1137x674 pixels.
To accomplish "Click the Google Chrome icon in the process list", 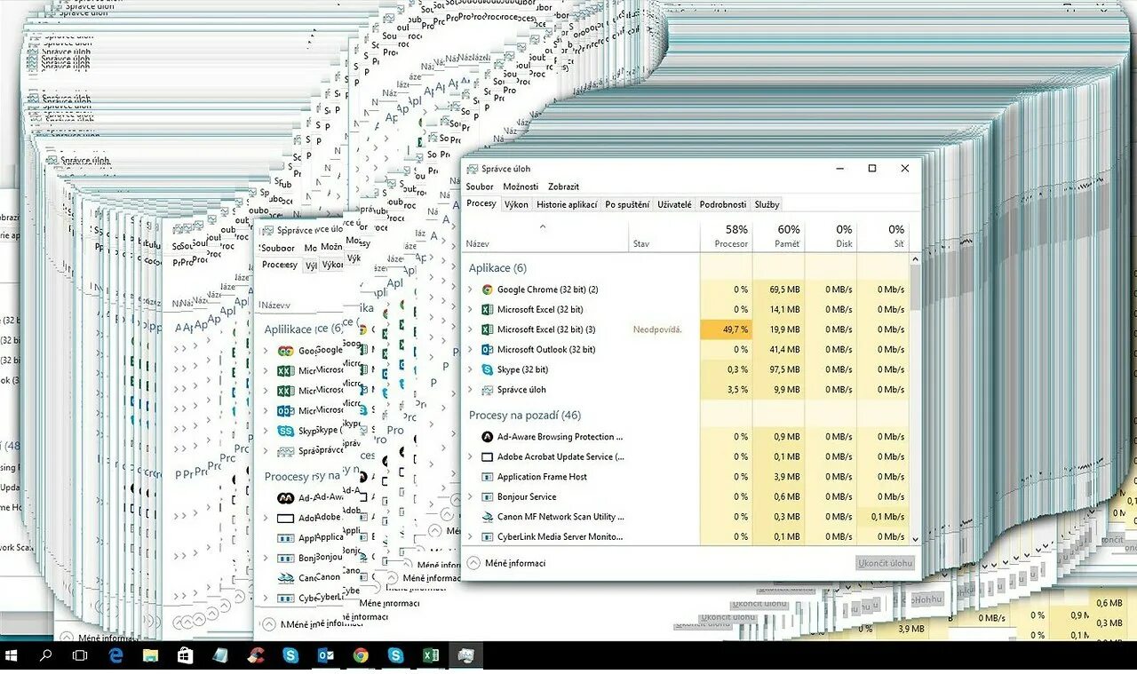I will (x=487, y=289).
